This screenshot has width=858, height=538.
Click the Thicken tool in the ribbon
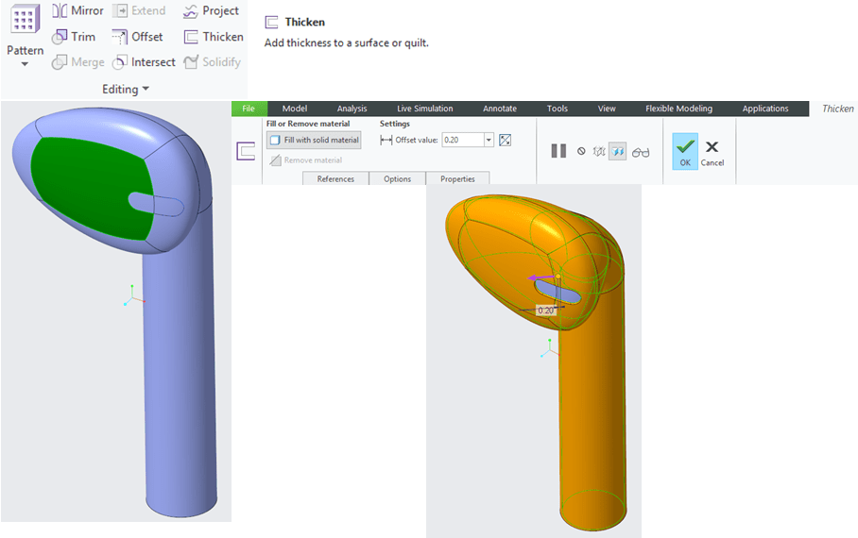click(x=213, y=37)
